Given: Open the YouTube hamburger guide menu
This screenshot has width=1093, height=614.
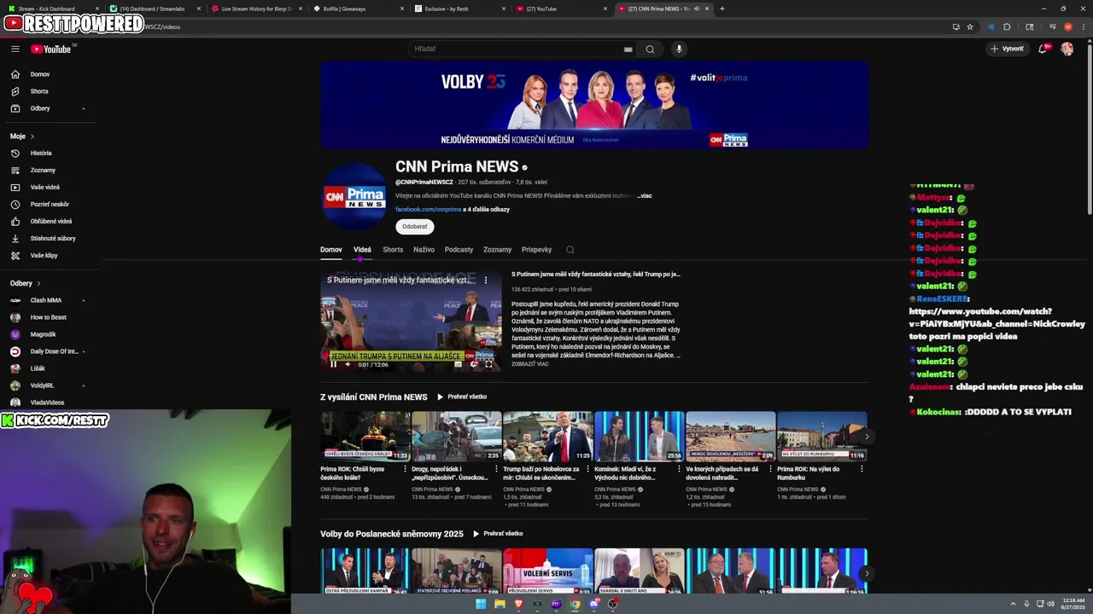Looking at the screenshot, I should pos(15,49).
